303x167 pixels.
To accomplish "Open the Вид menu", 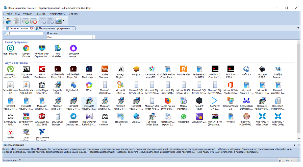I will (x=17, y=14).
